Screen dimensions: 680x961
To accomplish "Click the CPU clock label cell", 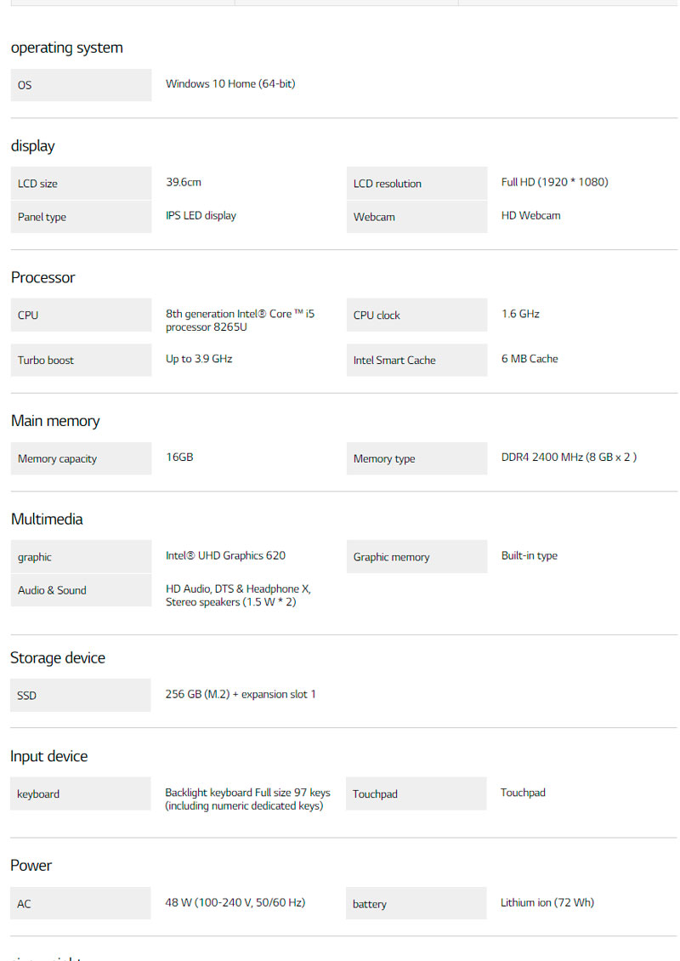I will pos(416,316).
